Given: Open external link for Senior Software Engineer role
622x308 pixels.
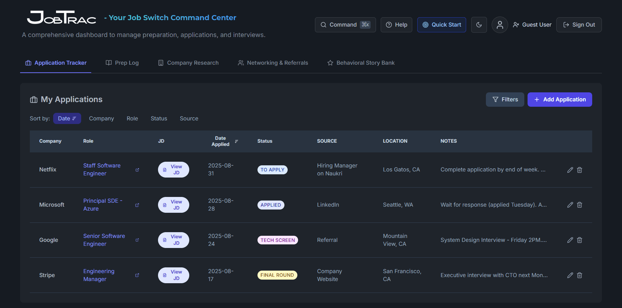Looking at the screenshot, I should tap(137, 240).
